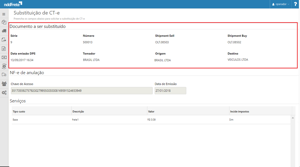The width and height of the screenshot is (300, 167).
Task: Click the text document icon in sidebar
Action: click(4, 48)
